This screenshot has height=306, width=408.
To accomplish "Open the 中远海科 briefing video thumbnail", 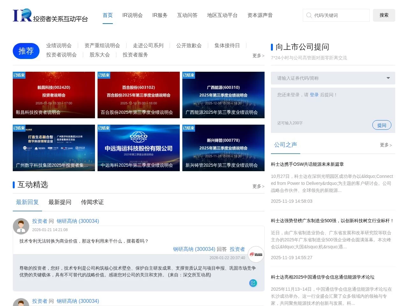I will 138,148.
